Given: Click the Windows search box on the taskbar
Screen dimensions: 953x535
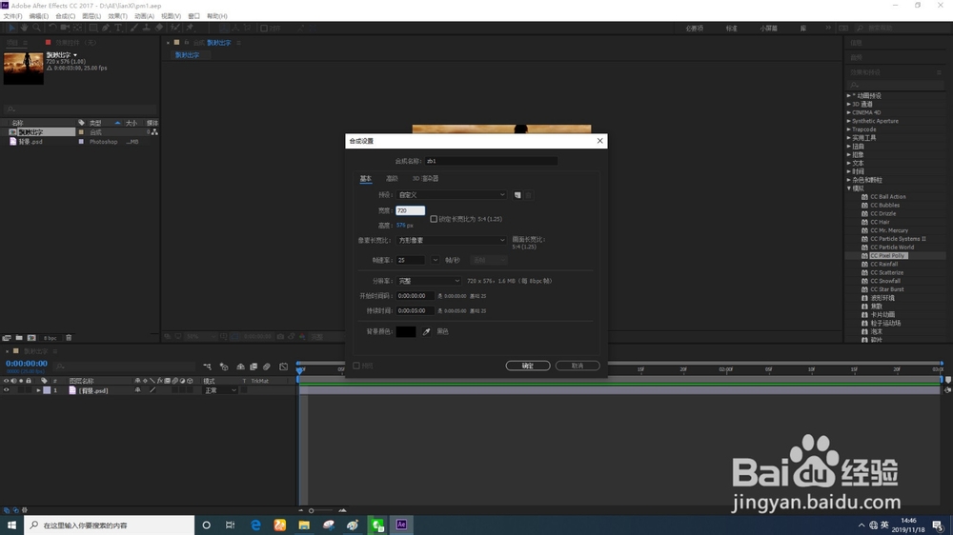Looking at the screenshot, I should pyautogui.click(x=110, y=525).
